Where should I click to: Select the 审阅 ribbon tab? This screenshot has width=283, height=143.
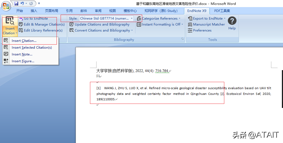(x=98, y=11)
